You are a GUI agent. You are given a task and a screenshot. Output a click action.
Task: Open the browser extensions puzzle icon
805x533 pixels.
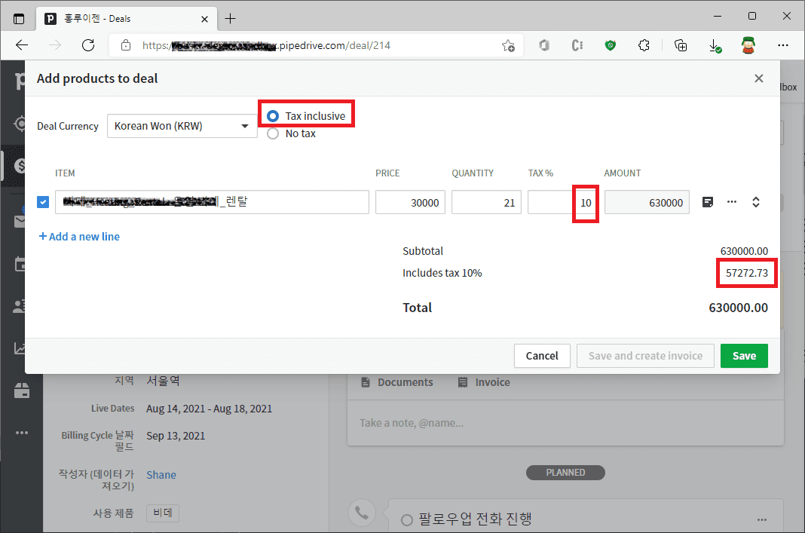[644, 46]
